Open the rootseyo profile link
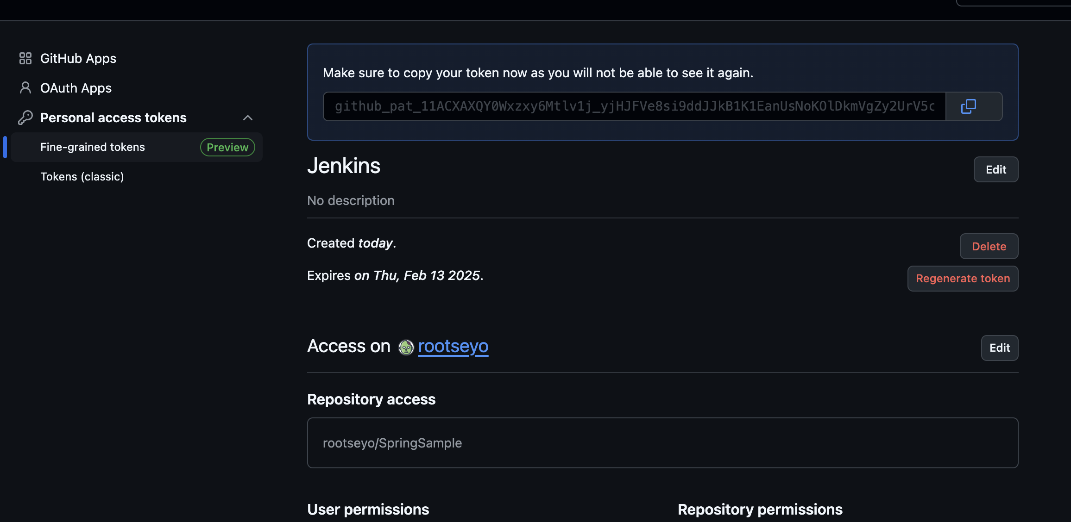The image size is (1071, 522). point(453,346)
